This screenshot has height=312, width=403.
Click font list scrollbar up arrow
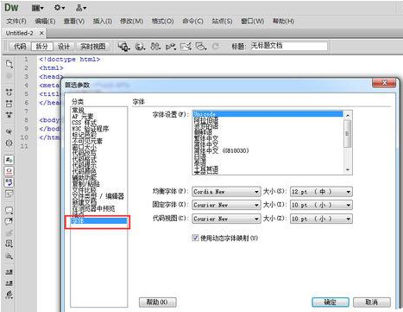[348, 115]
